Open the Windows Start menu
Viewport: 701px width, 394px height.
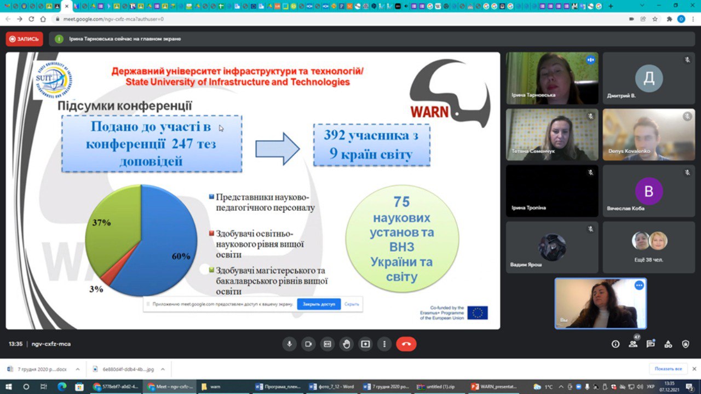click(8, 386)
